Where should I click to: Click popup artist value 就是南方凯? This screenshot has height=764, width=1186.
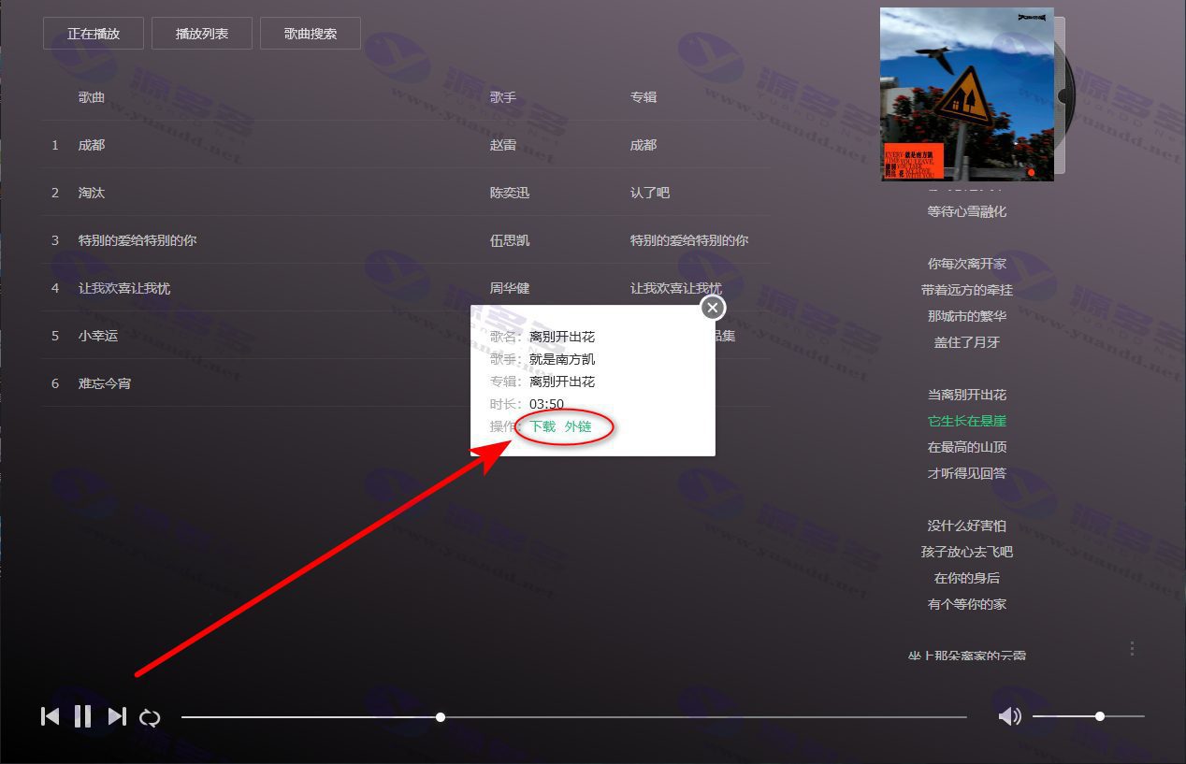tap(562, 359)
